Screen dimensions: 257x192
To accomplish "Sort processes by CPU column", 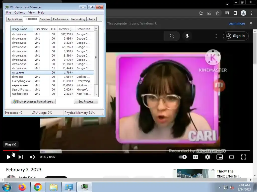I will 53,29.
